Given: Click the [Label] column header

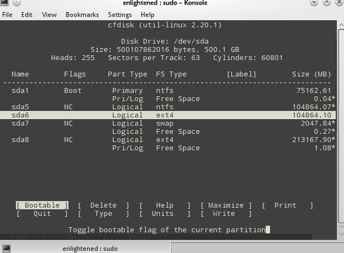Looking at the screenshot, I should (x=241, y=74).
